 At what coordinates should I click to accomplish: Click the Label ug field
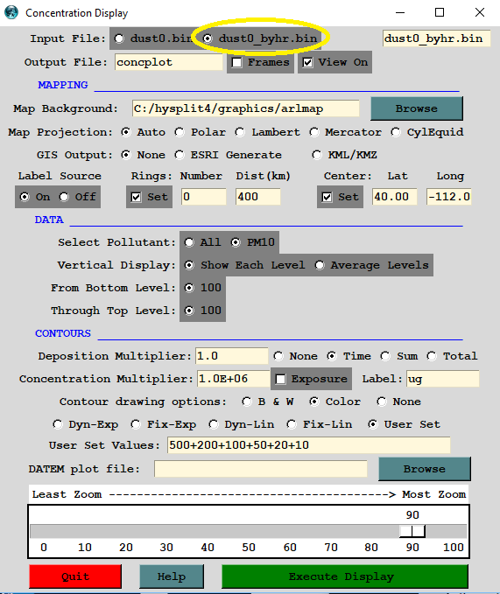pos(443,379)
